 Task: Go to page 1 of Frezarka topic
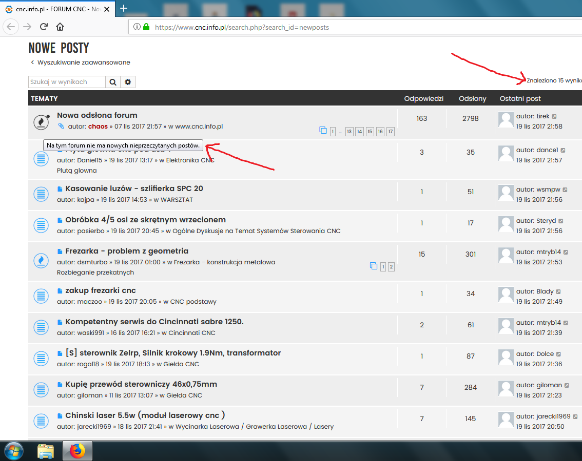coord(383,267)
